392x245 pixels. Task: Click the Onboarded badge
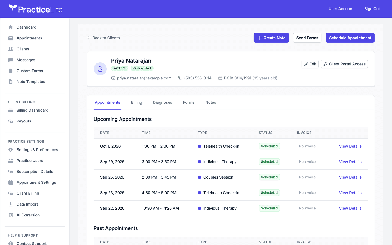pos(142,68)
